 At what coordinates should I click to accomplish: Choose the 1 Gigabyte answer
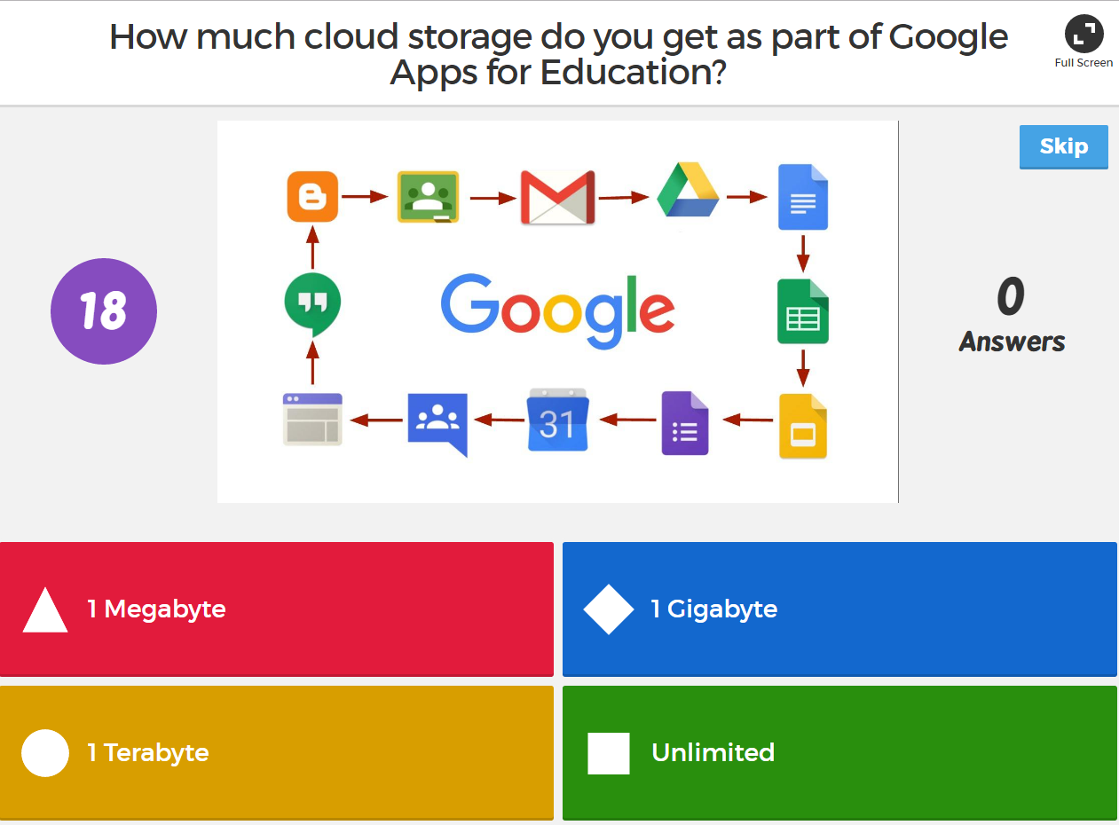click(x=839, y=609)
